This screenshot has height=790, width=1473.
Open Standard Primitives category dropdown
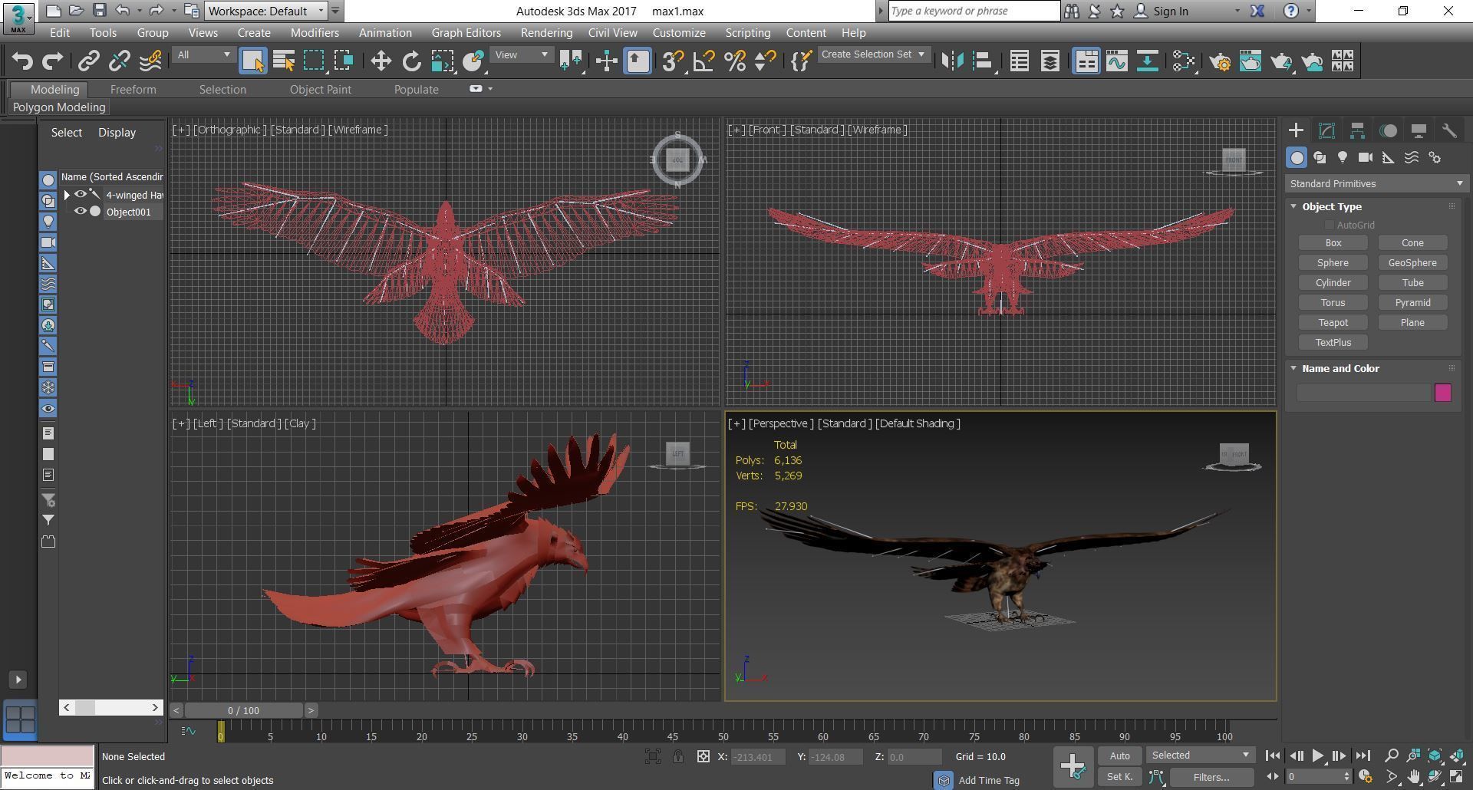point(1376,183)
